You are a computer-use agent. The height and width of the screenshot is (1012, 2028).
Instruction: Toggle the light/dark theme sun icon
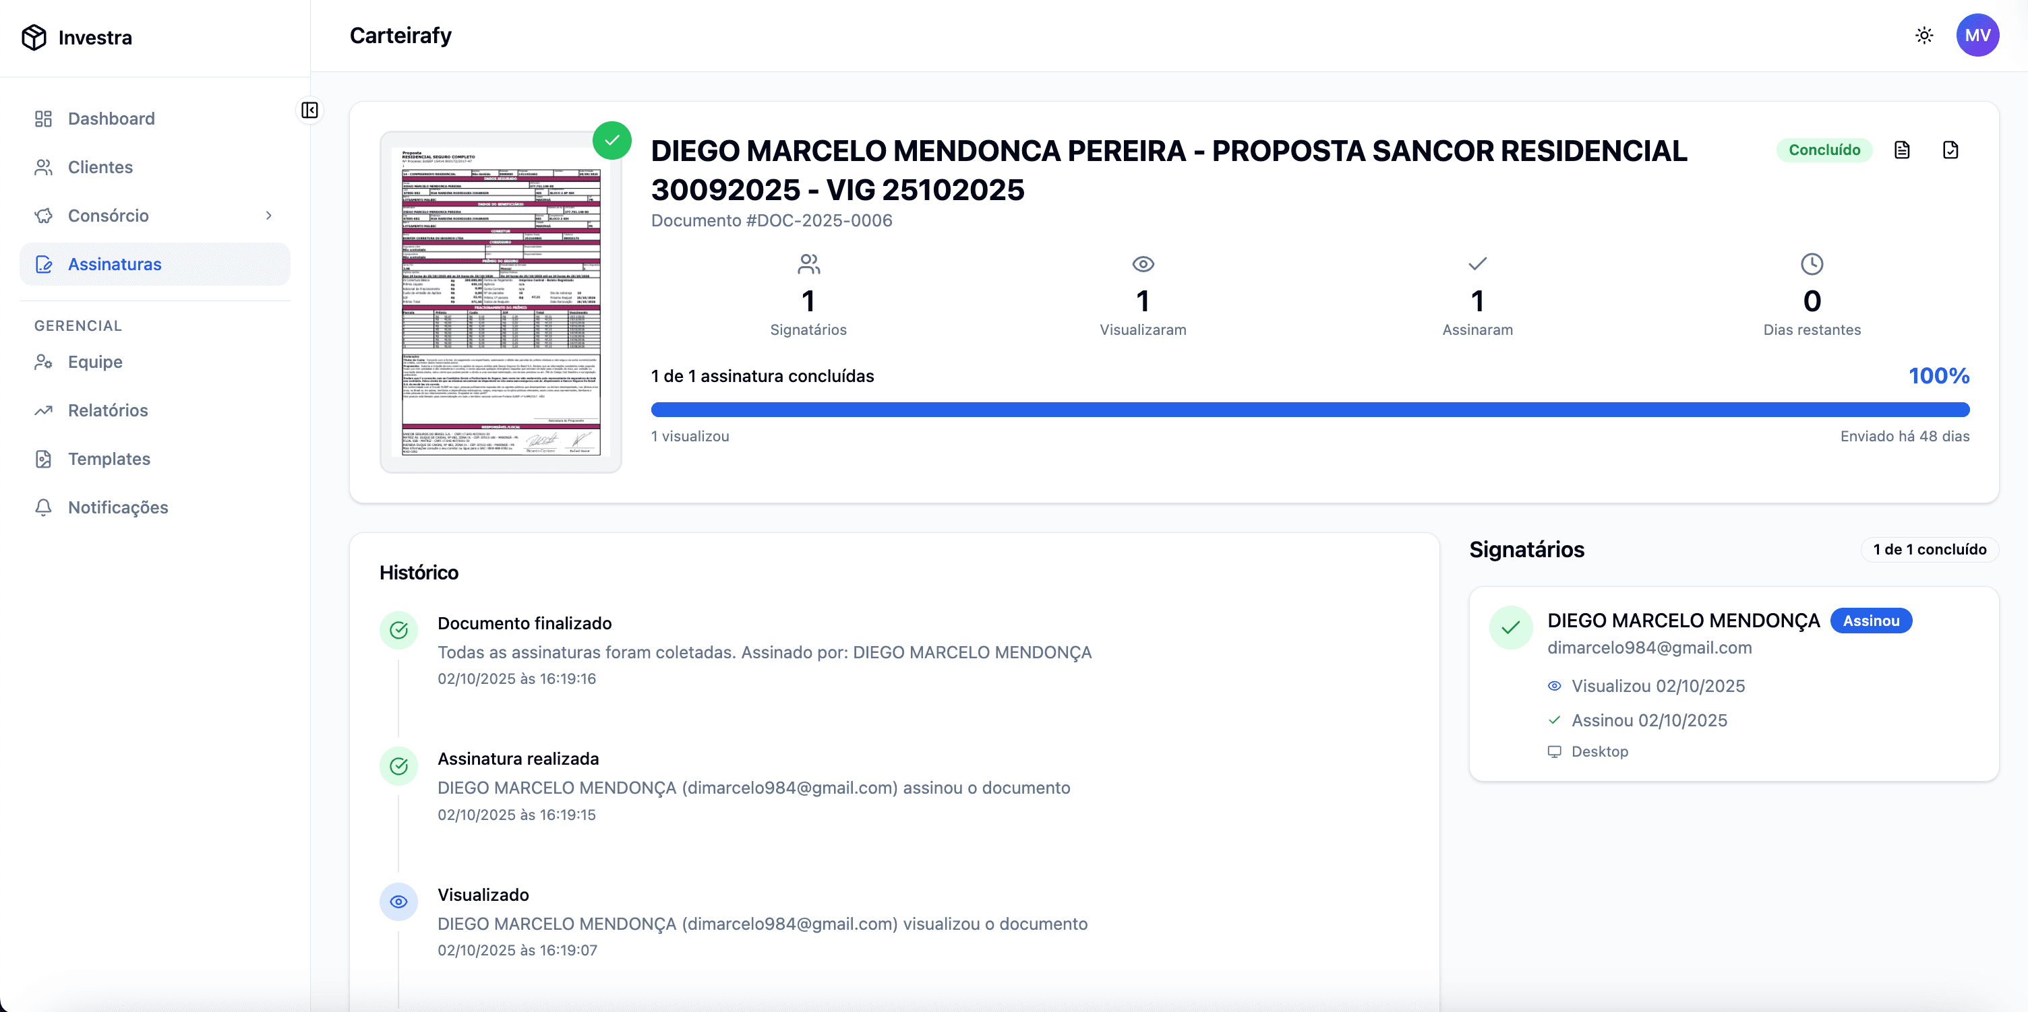click(x=1924, y=36)
